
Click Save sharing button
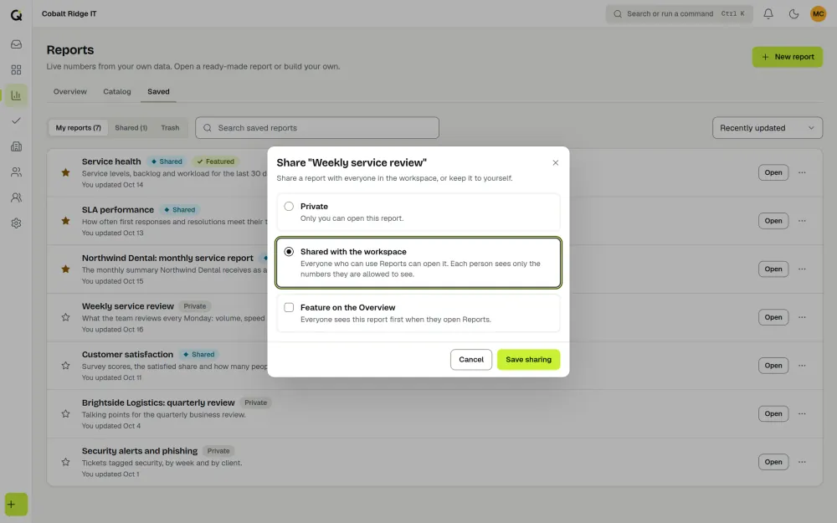point(528,360)
